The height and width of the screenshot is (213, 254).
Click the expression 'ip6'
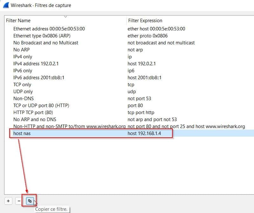131,71
